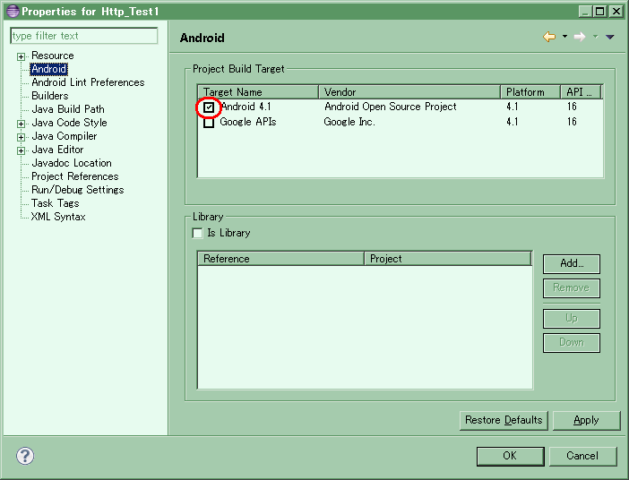This screenshot has width=629, height=480.
Task: Select XML Syntax in tree
Action: tap(58, 217)
